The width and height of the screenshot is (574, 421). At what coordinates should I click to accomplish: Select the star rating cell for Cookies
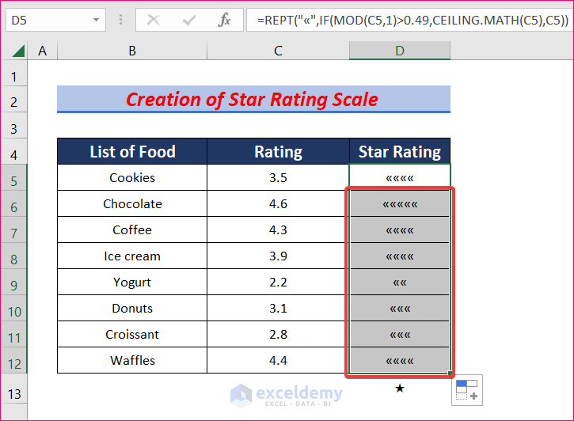(400, 177)
